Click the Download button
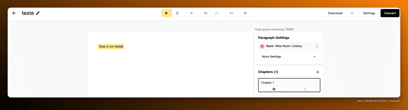The height and width of the screenshot is (110, 408). coord(335,13)
